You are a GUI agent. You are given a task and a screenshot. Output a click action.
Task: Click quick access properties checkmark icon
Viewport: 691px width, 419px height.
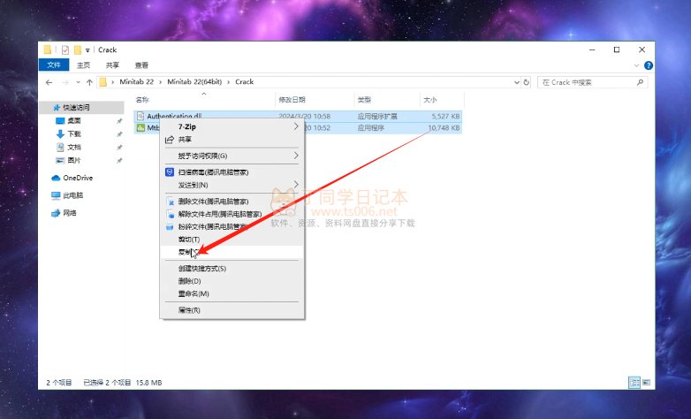pyautogui.click(x=65, y=50)
